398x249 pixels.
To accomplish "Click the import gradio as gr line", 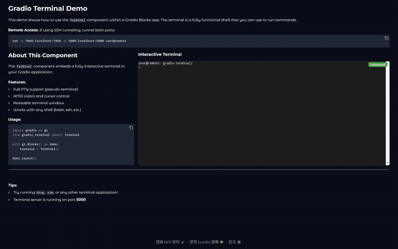I will tap(30, 130).
